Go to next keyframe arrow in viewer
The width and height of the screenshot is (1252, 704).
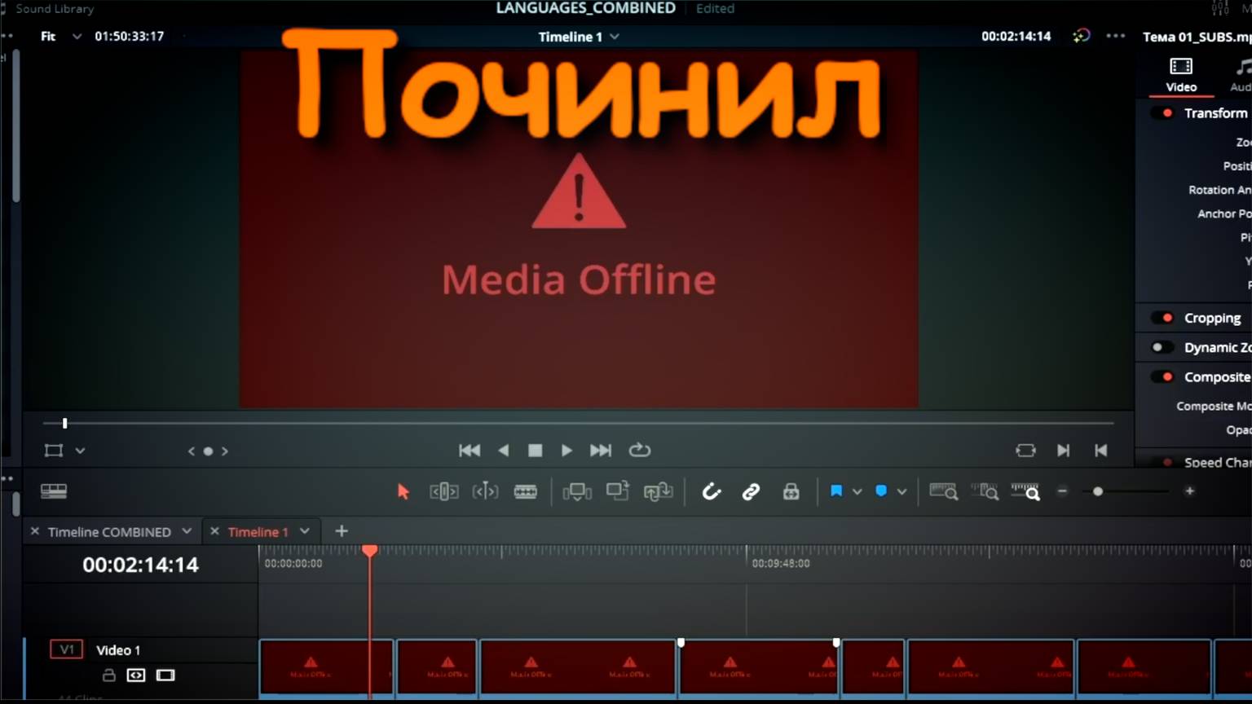point(225,451)
